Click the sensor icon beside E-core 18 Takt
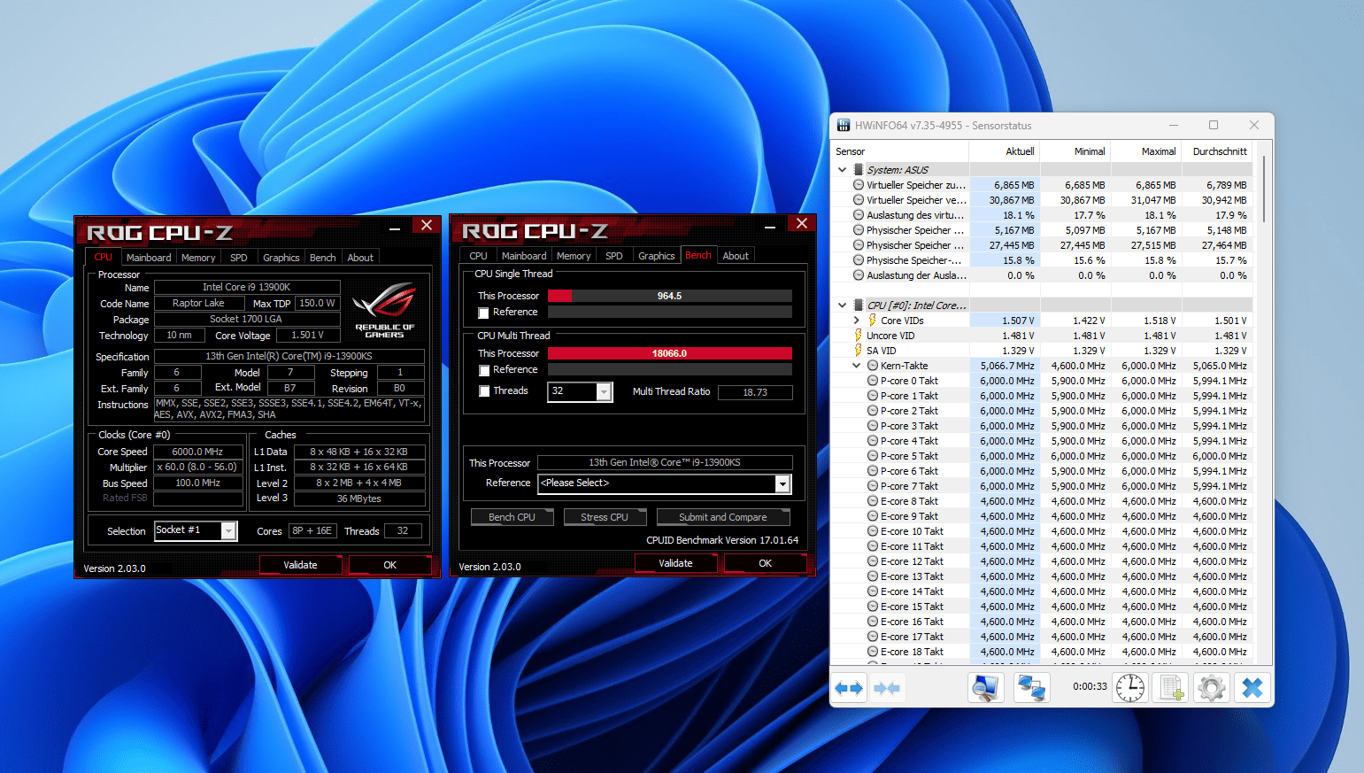The width and height of the screenshot is (1364, 773). click(x=873, y=652)
